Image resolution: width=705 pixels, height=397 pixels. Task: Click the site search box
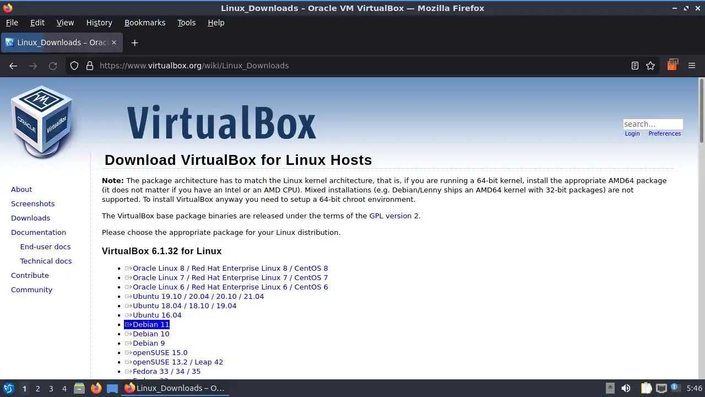[x=653, y=124]
